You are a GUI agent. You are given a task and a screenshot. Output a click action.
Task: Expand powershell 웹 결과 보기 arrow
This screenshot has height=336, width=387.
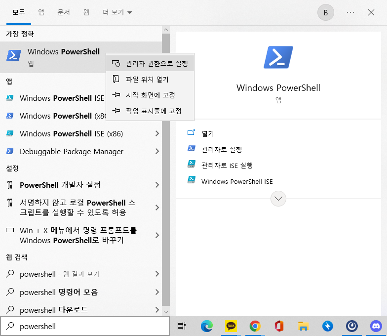(157, 274)
